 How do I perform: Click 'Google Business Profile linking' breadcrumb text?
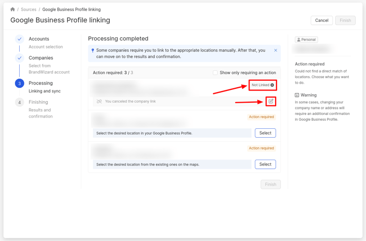coord(71,10)
